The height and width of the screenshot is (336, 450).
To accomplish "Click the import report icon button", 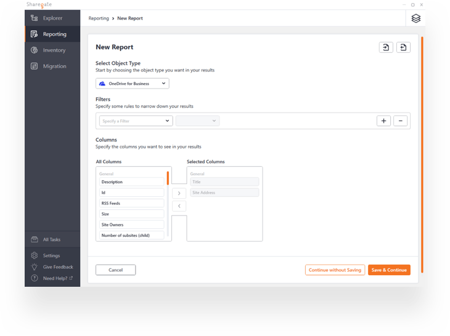I will pyautogui.click(x=386, y=47).
